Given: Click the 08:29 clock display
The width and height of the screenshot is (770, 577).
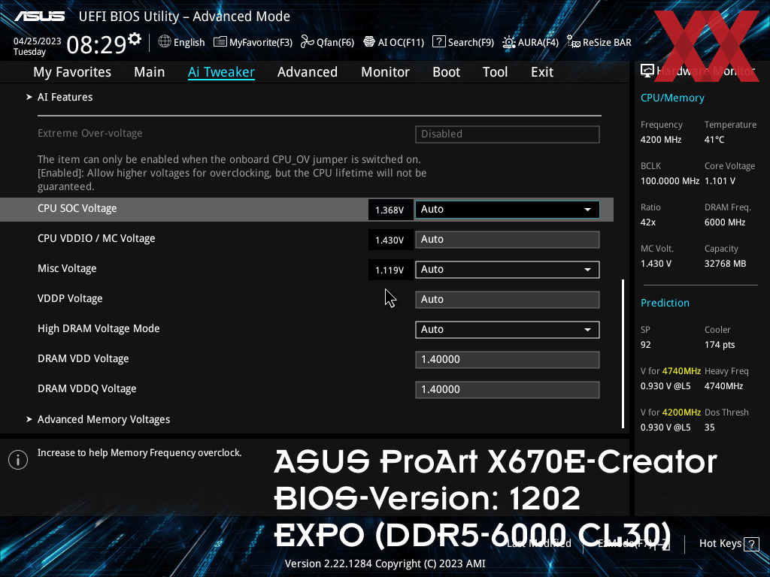Looking at the screenshot, I should pos(96,44).
